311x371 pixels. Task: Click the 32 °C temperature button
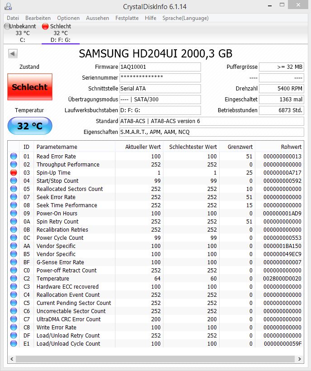pos(30,126)
